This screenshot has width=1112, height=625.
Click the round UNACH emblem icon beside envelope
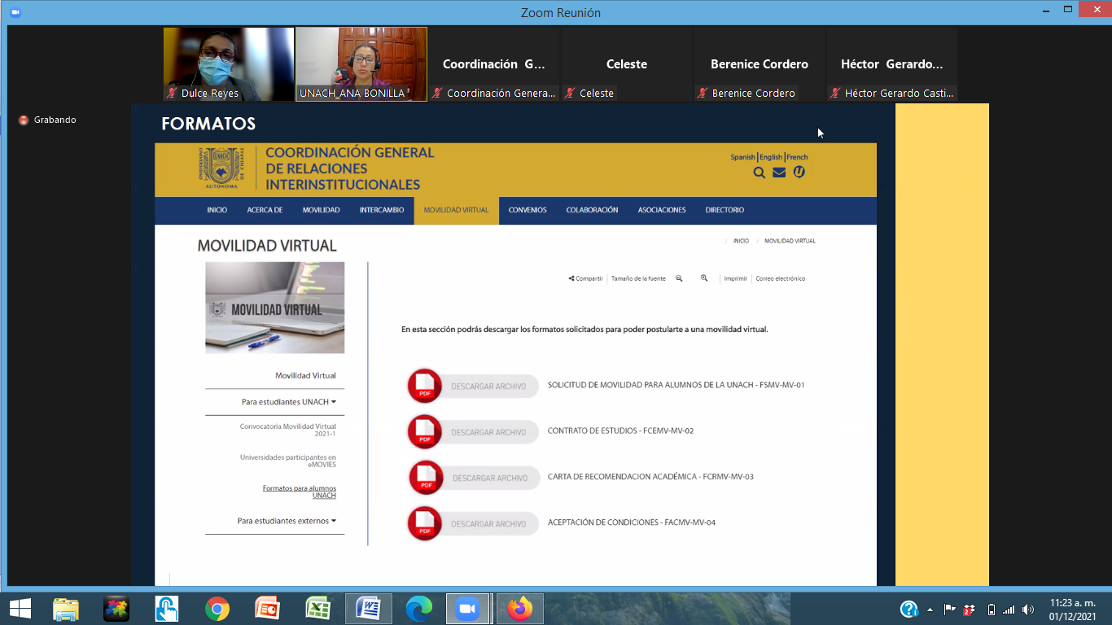pos(799,172)
